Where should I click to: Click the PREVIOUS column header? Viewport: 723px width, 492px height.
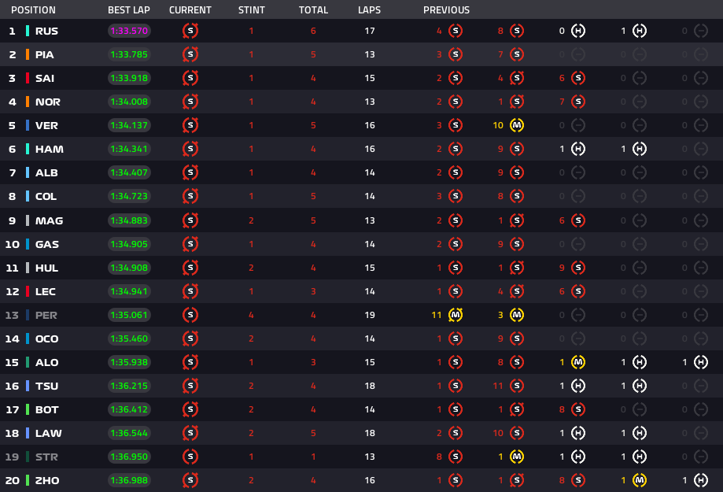pos(446,9)
